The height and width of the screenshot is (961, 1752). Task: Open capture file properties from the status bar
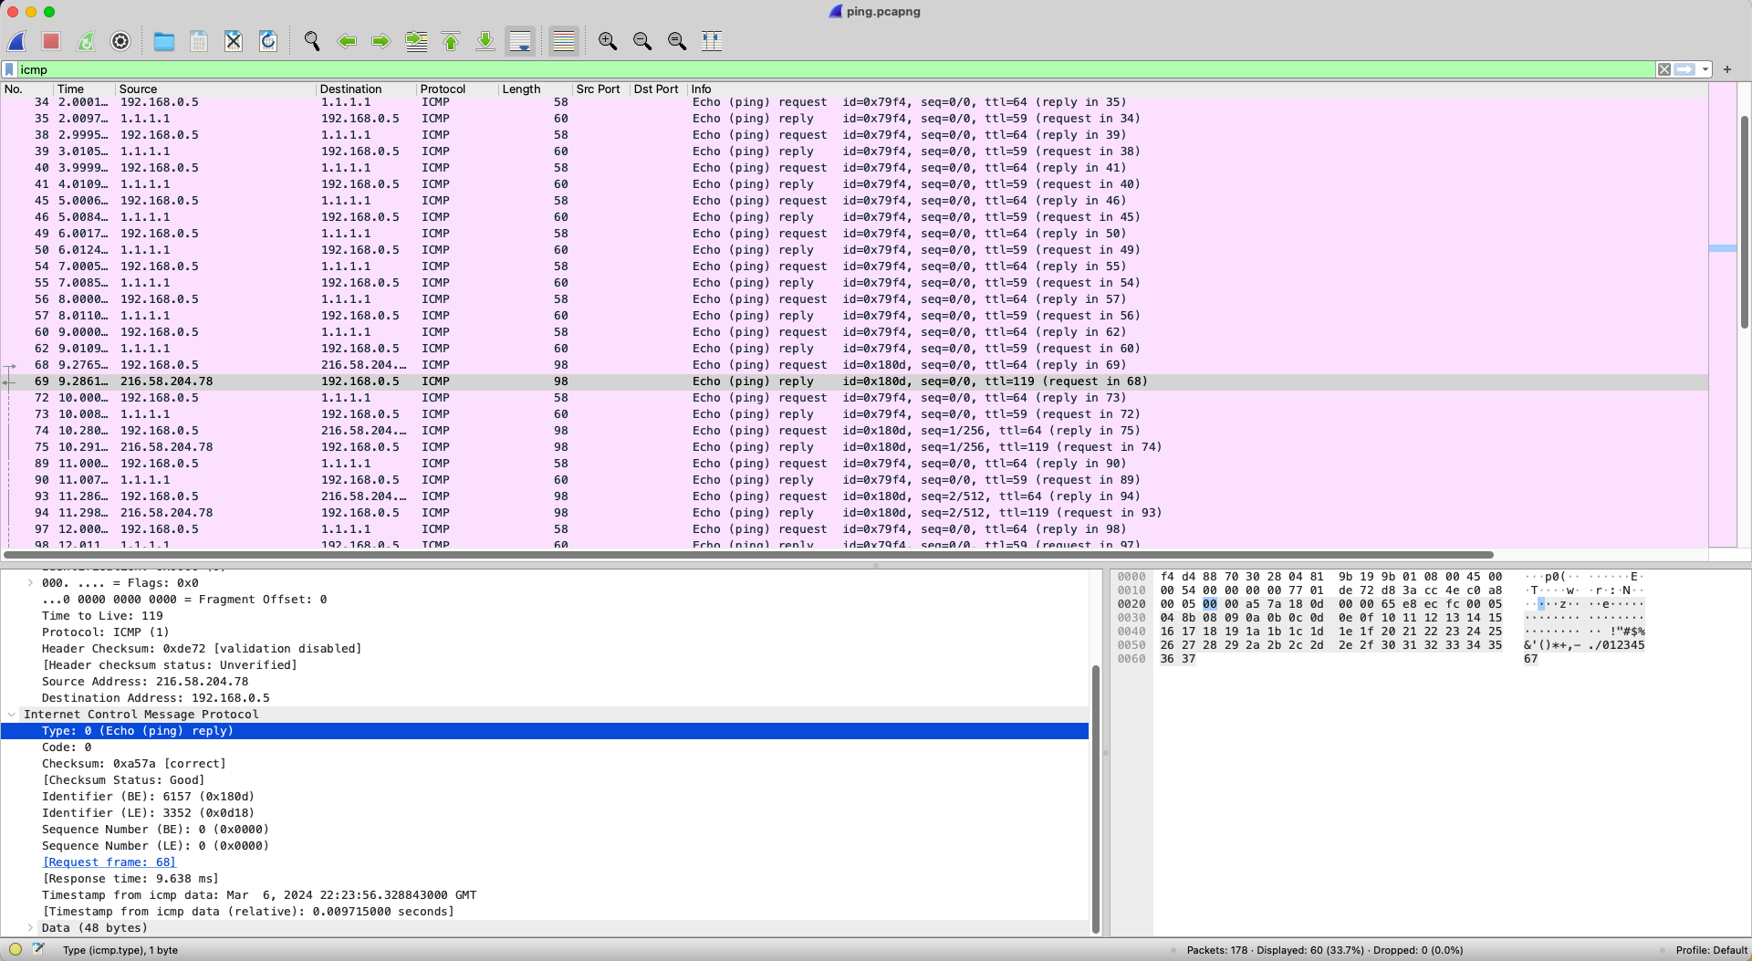pos(38,949)
